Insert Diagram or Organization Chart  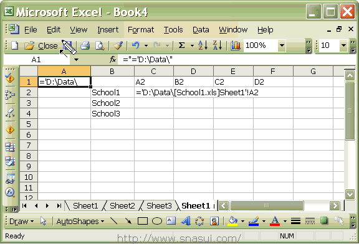click(x=199, y=221)
